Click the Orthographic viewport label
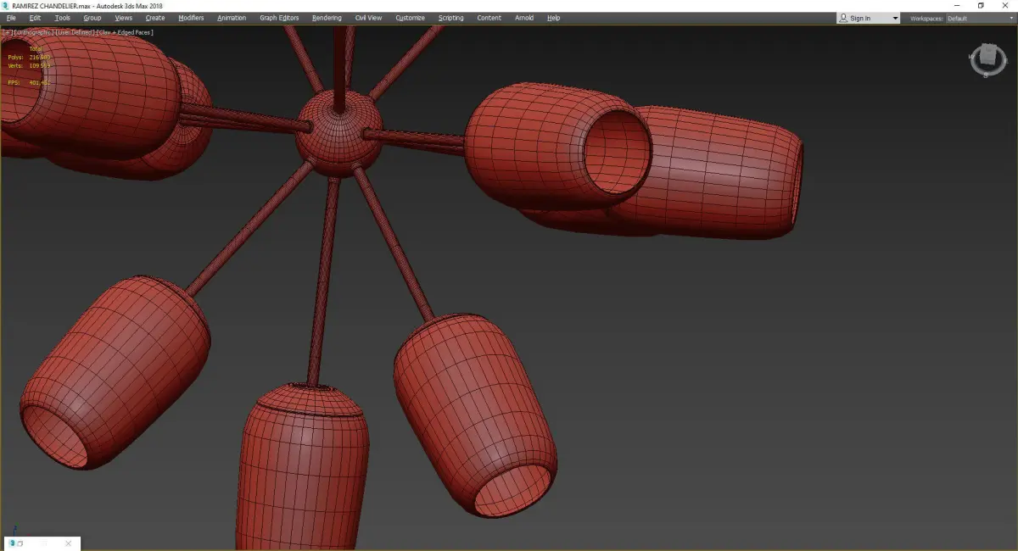Viewport: 1018px width, 551px height. 33,32
